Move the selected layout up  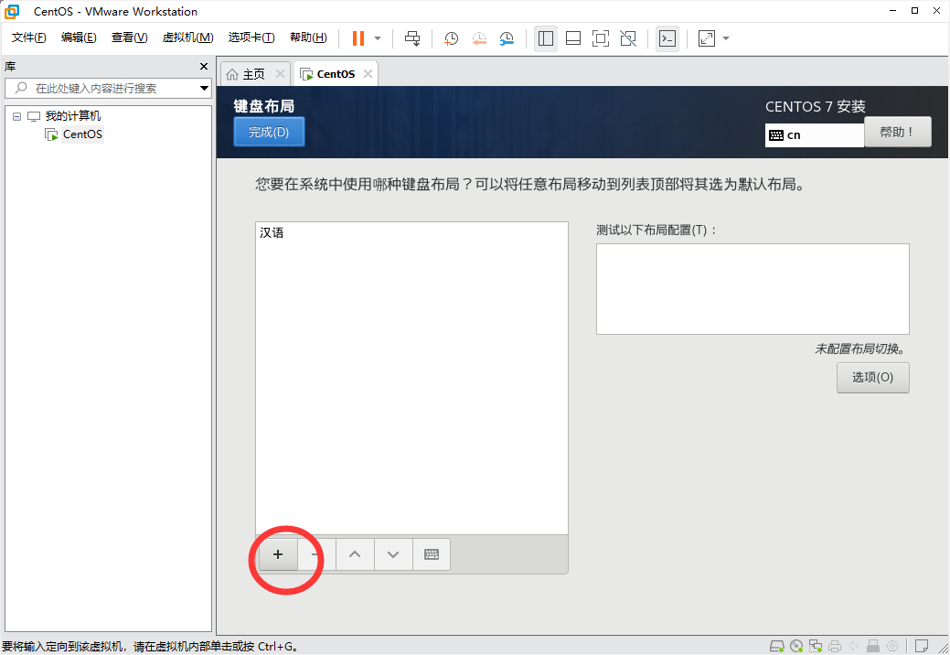click(x=355, y=554)
